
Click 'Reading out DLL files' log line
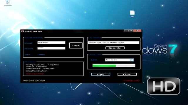(x=42, y=65)
